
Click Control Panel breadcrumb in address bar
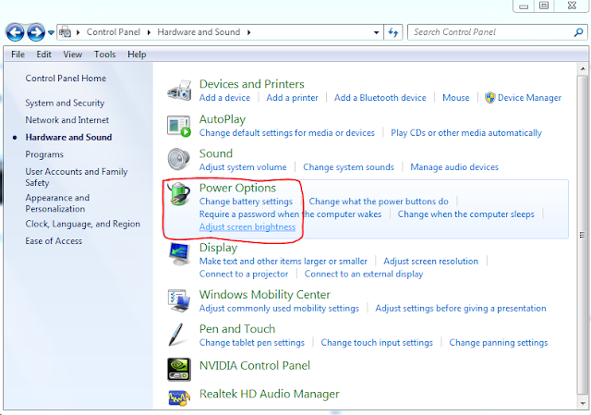pos(113,32)
